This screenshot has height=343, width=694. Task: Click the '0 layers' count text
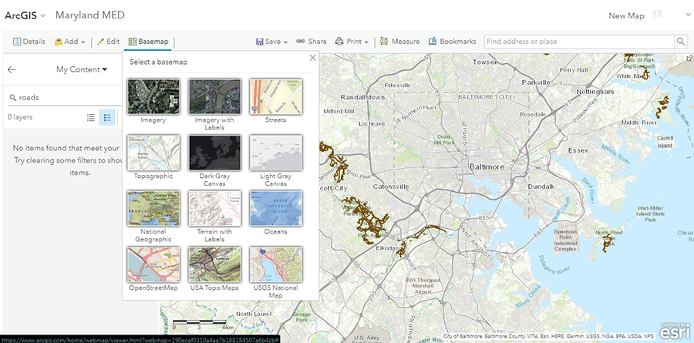20,117
